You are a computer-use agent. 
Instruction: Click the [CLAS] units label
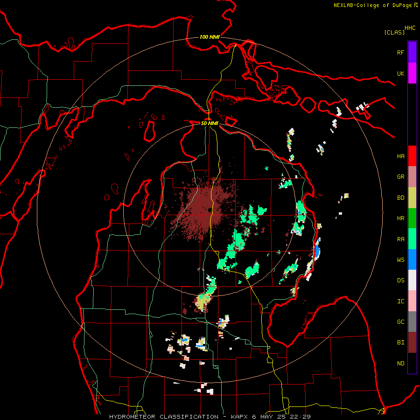click(x=394, y=32)
